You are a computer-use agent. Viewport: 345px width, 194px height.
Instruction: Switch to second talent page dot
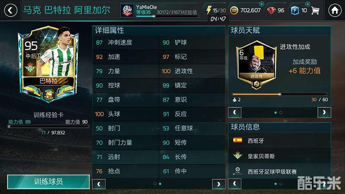[281, 113]
